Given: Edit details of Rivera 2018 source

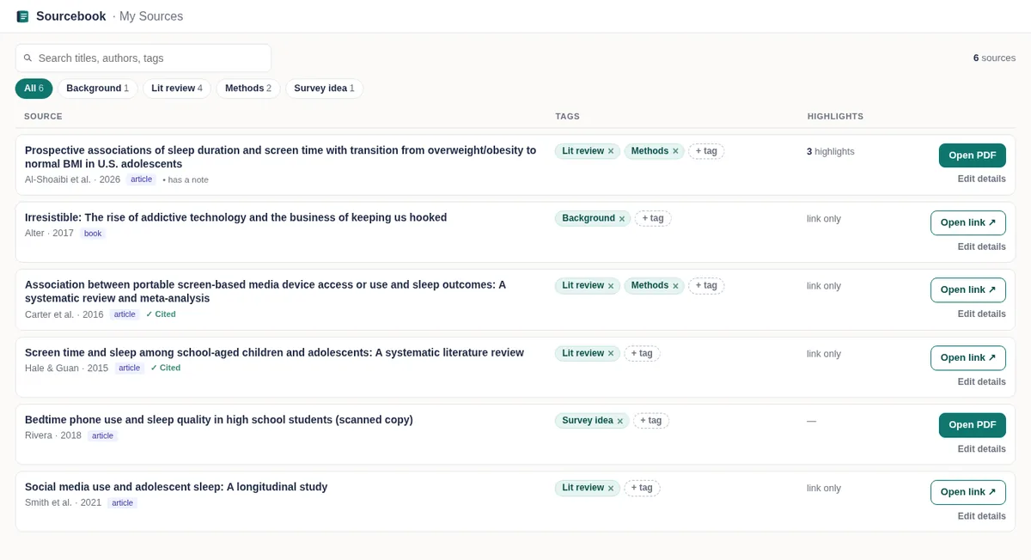Looking at the screenshot, I should click(x=981, y=449).
